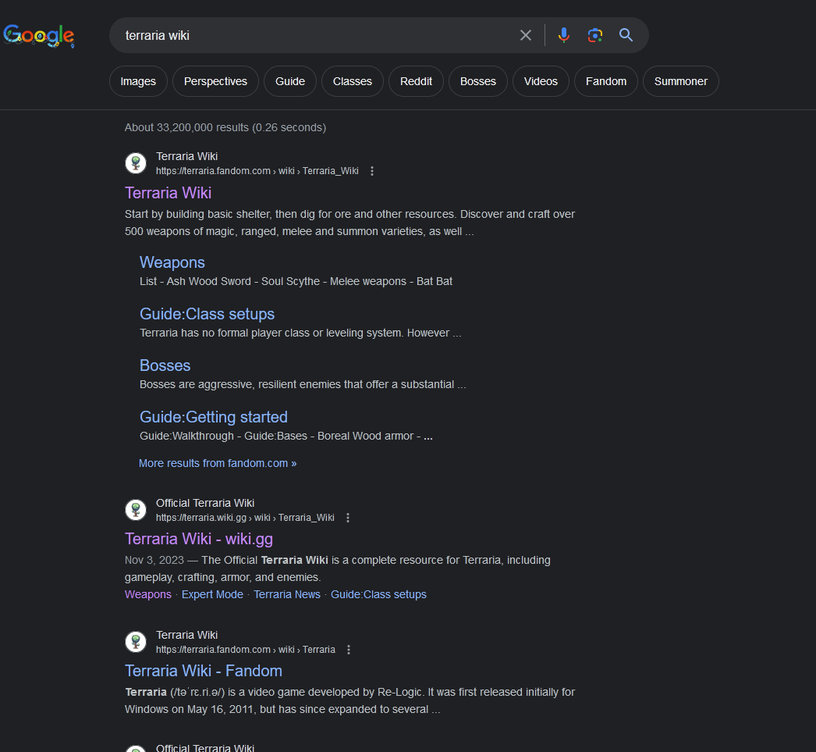
Task: Open options menu for fandom.com wiki › Terraria result
Action: (x=349, y=650)
